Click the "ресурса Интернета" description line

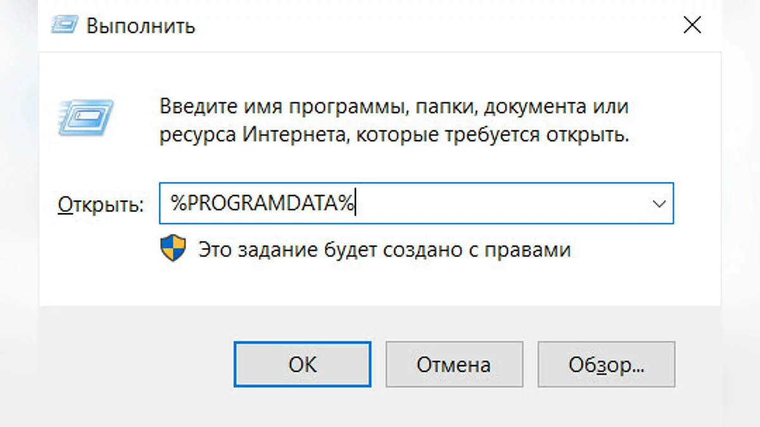[393, 135]
